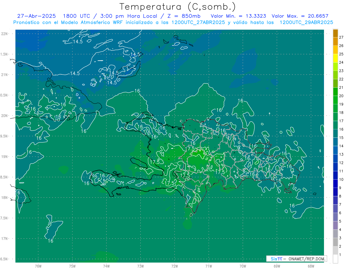The image size is (349, 270).
Task: Click the purple colorbar swatch between 4 and 5
Action: pos(336,225)
